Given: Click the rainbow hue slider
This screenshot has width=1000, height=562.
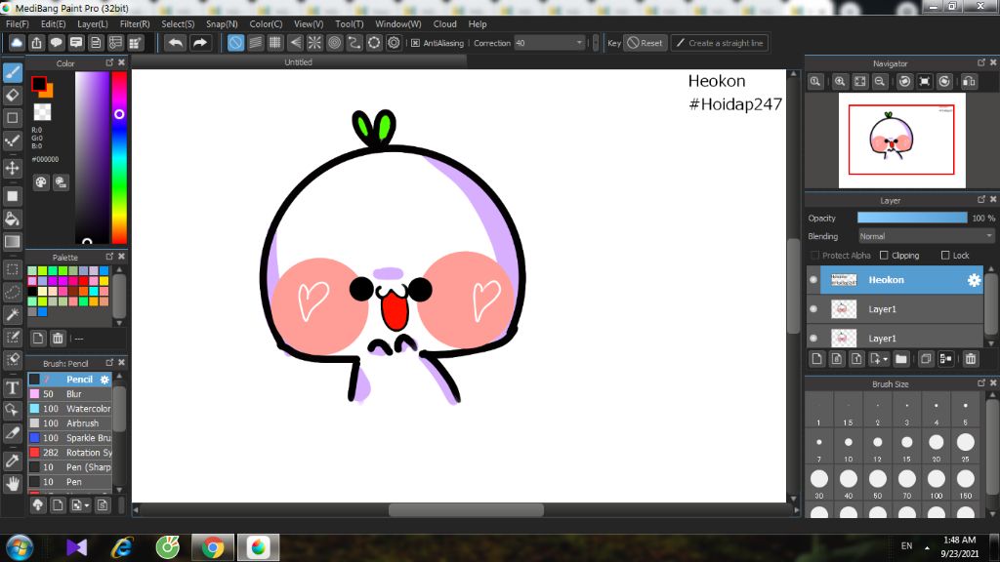Looking at the screenshot, I should tap(119, 157).
